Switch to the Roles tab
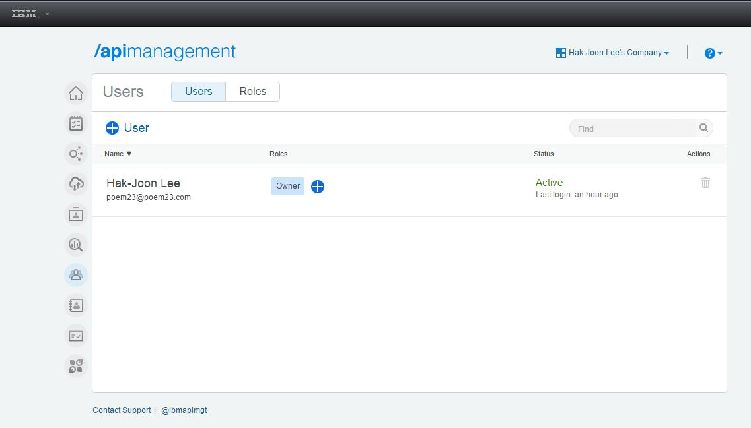The width and height of the screenshot is (751, 428). 253,92
